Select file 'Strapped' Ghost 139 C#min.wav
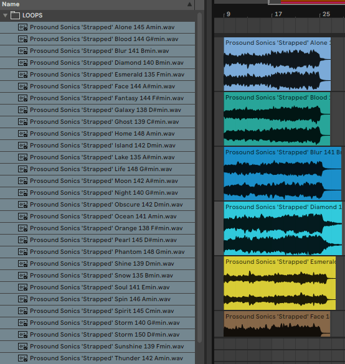This screenshot has width=345, height=364. tap(97, 122)
